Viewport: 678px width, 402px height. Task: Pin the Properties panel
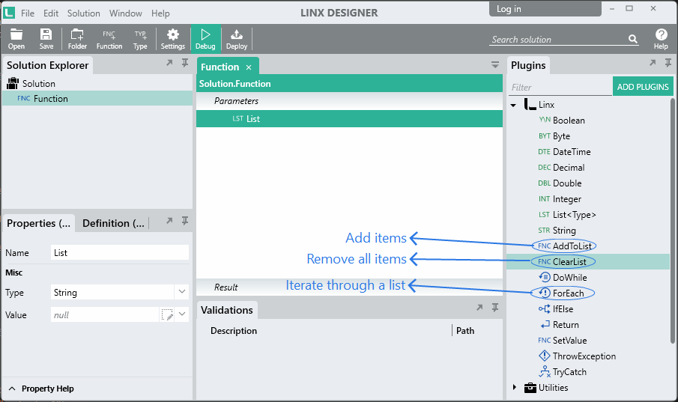(184, 221)
